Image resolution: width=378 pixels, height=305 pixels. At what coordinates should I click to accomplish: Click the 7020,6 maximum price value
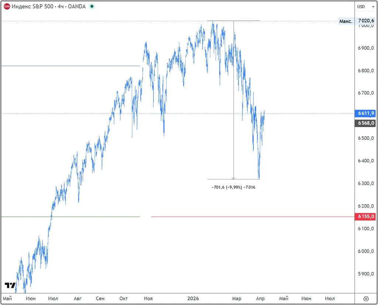point(366,21)
